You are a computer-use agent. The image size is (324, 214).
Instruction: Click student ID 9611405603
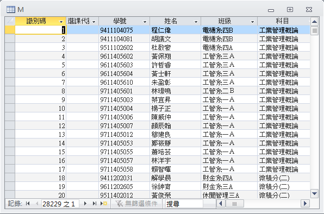(124, 65)
